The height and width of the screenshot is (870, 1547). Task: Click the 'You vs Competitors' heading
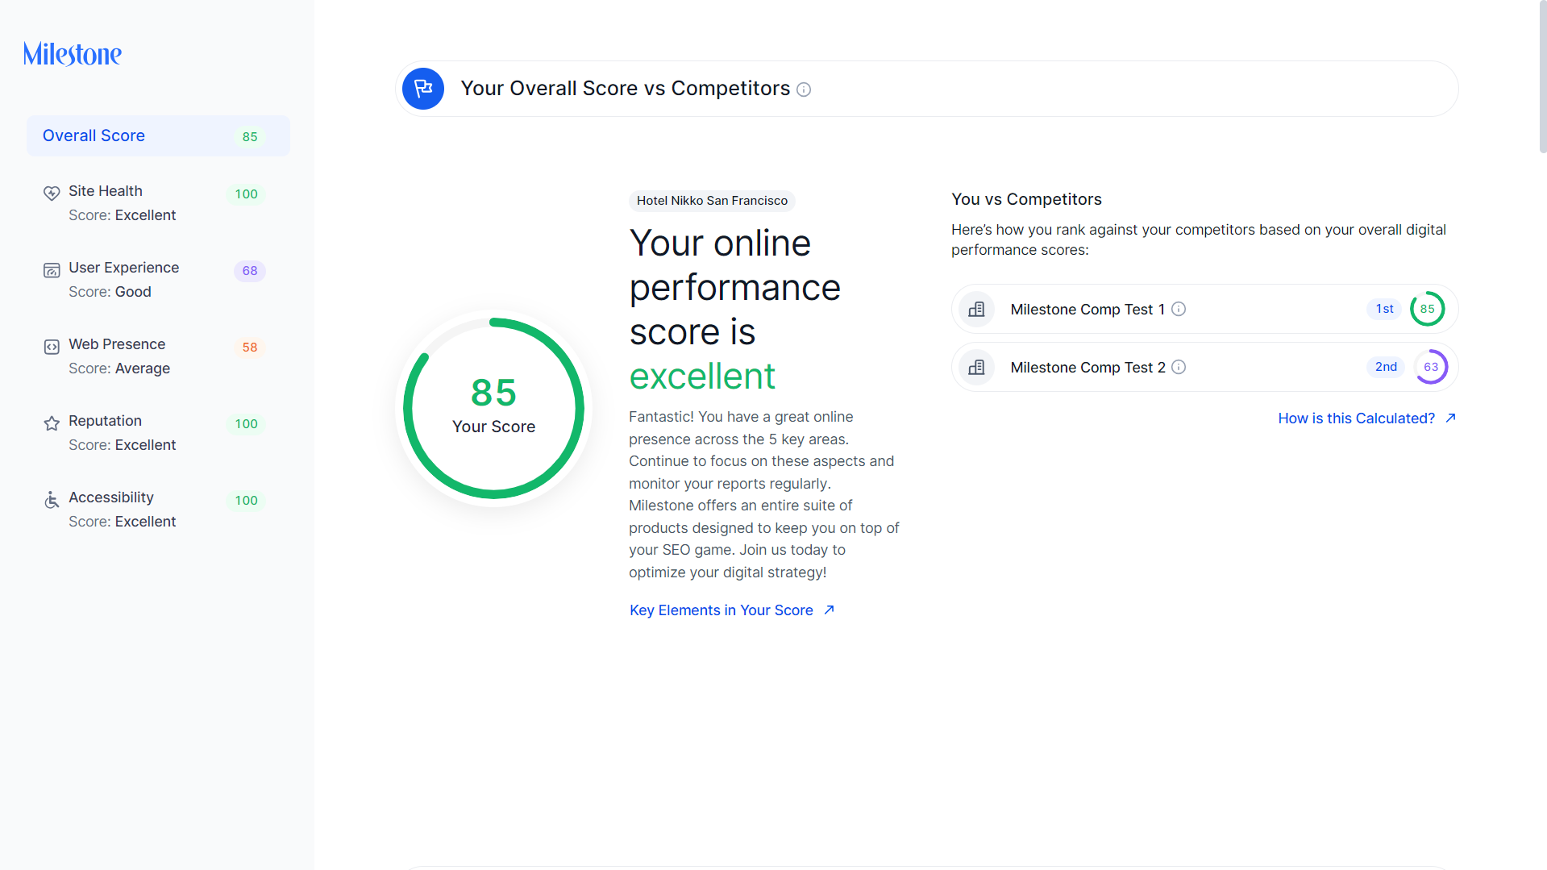(x=1026, y=199)
